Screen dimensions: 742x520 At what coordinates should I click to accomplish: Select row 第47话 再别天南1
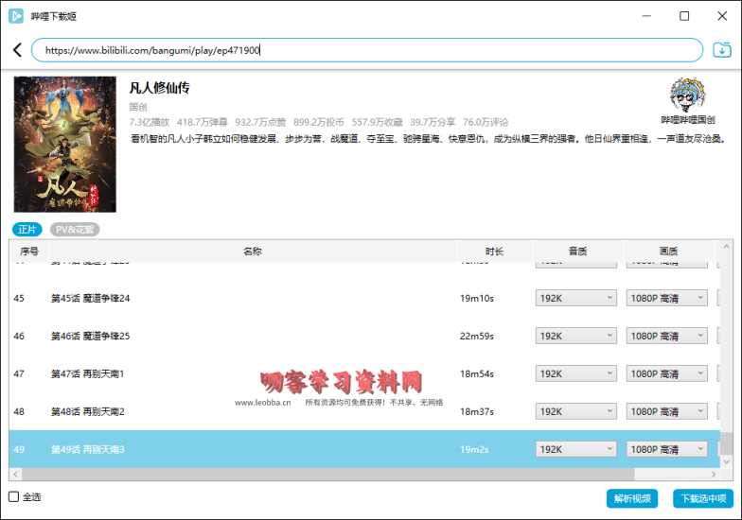(364, 374)
